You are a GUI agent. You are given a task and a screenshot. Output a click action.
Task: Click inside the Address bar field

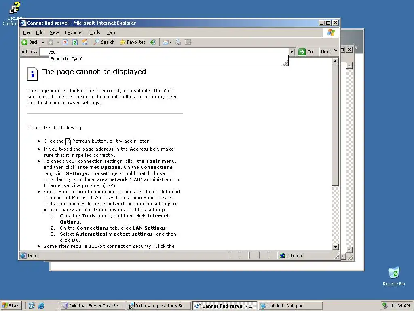click(164, 52)
